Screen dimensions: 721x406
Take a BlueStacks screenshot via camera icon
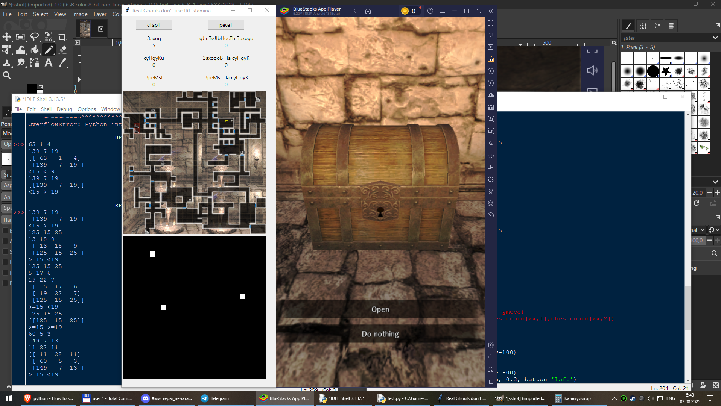[491, 119]
